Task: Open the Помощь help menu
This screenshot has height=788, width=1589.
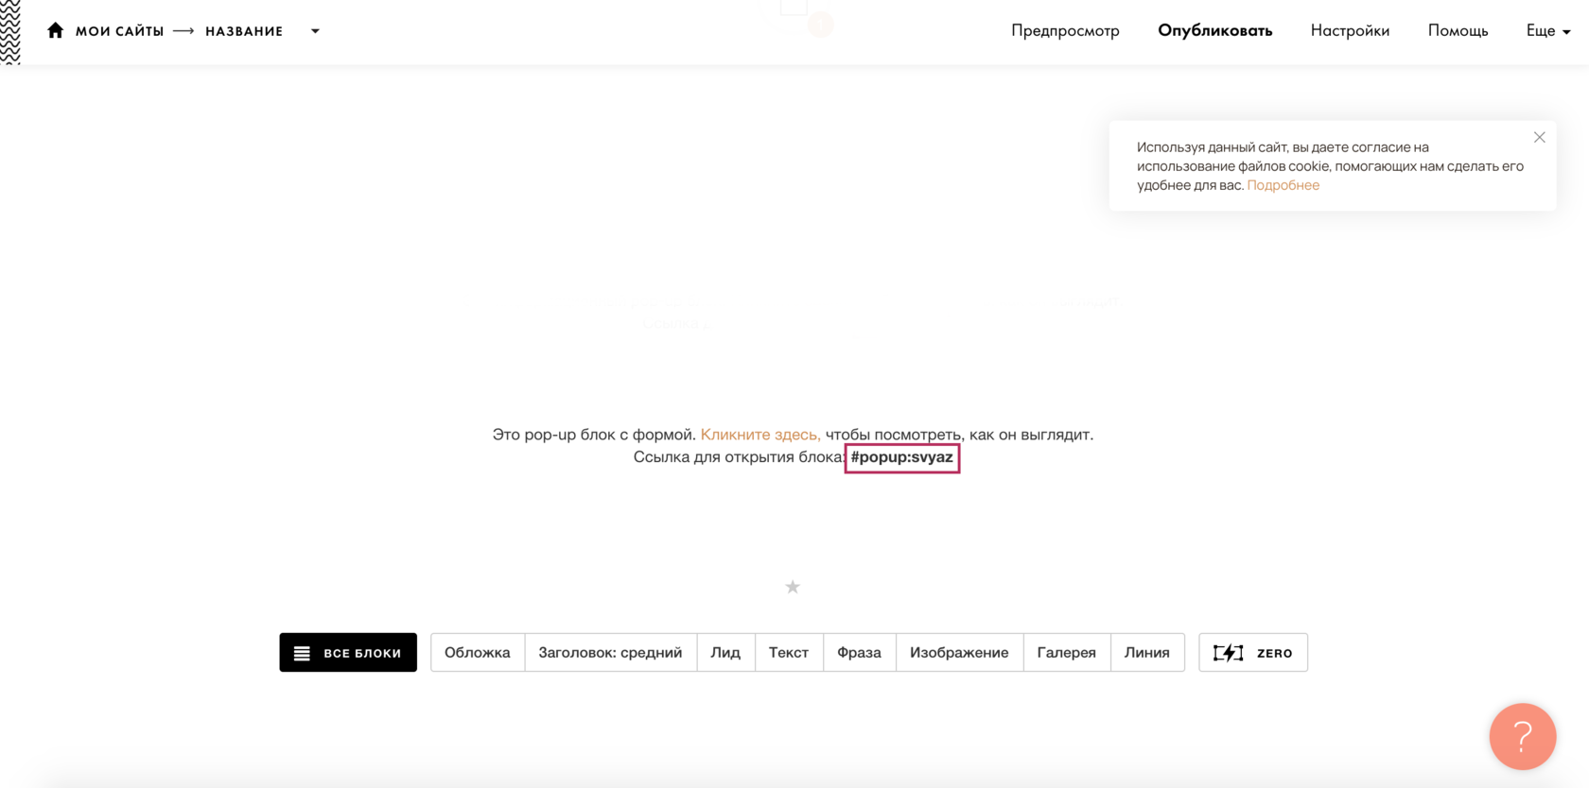Action: click(1458, 30)
